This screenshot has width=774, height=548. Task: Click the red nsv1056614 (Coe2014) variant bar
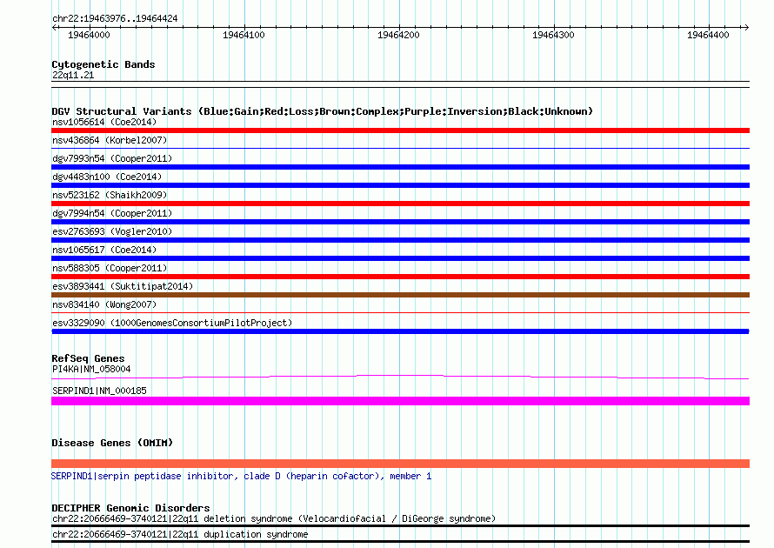pos(400,130)
